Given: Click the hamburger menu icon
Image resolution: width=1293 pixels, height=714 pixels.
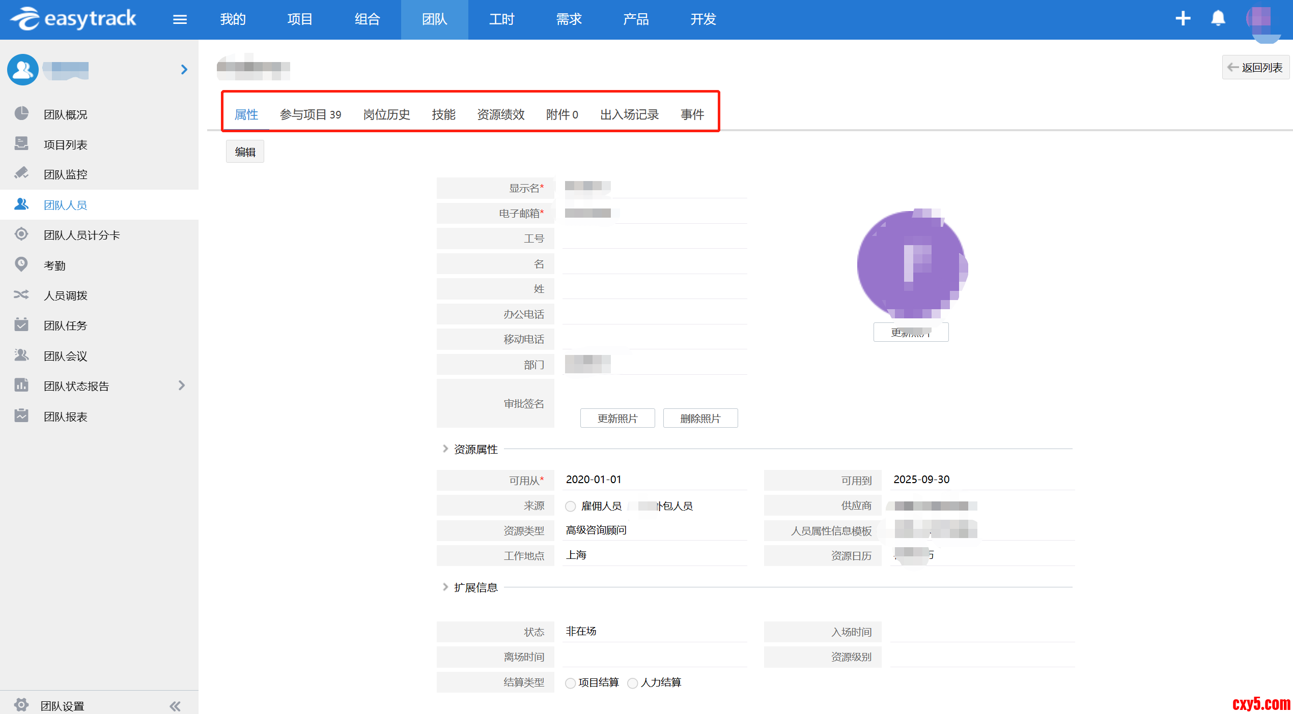Looking at the screenshot, I should pos(180,19).
